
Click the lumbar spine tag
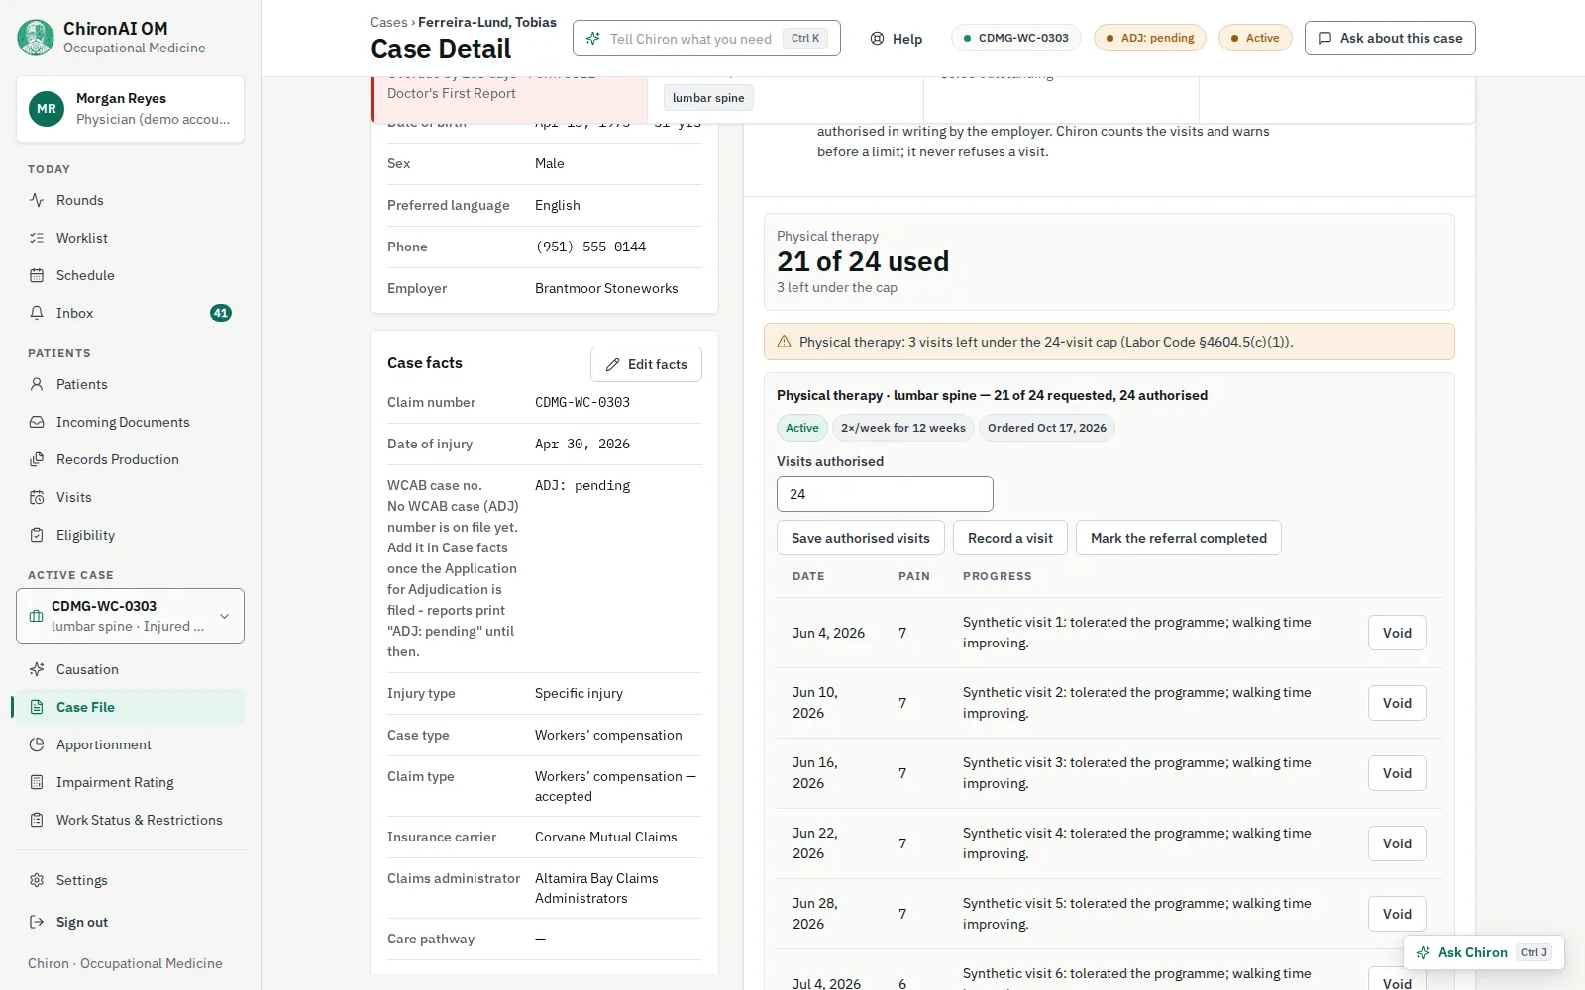click(708, 98)
